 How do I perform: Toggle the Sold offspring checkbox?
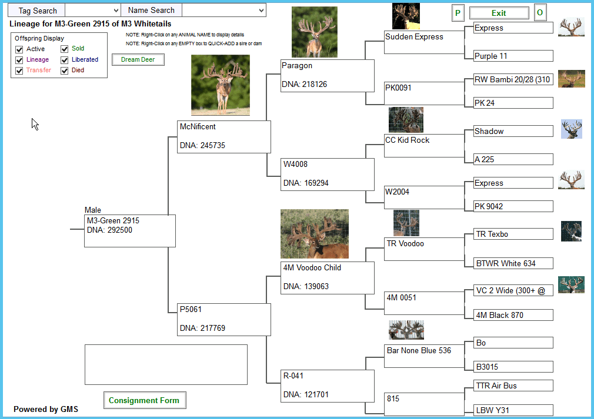[65, 49]
